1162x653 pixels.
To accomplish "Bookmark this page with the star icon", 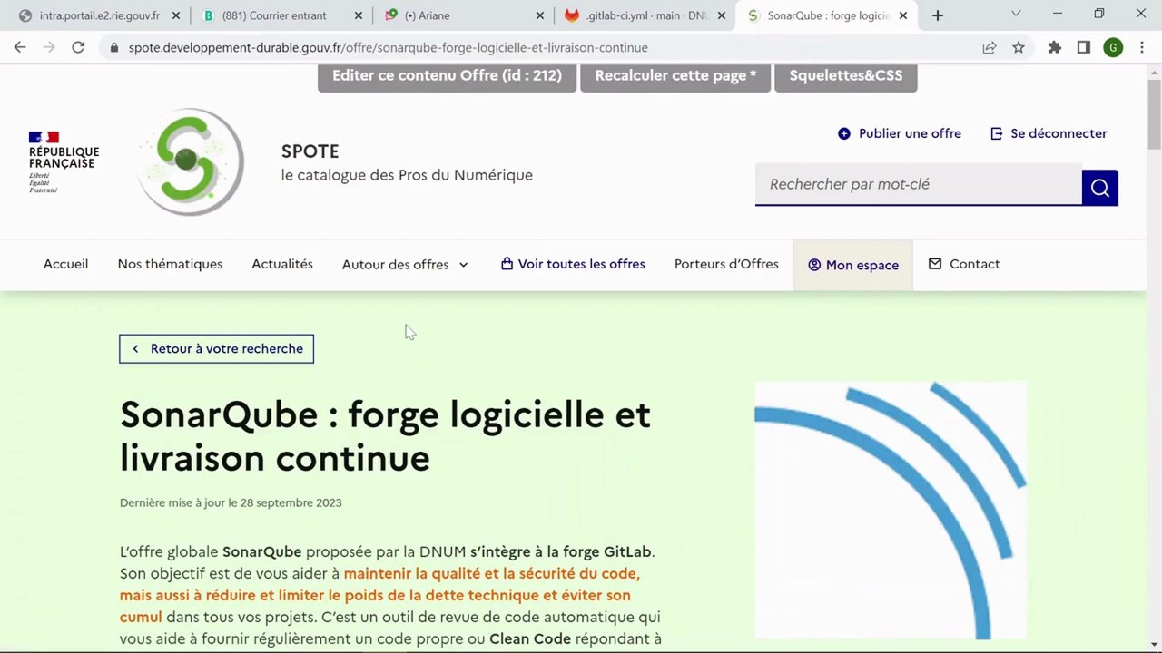I will pos(1019,47).
